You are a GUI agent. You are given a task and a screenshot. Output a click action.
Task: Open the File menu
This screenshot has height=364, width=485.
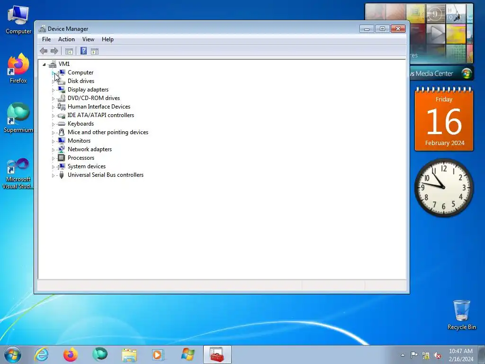46,39
